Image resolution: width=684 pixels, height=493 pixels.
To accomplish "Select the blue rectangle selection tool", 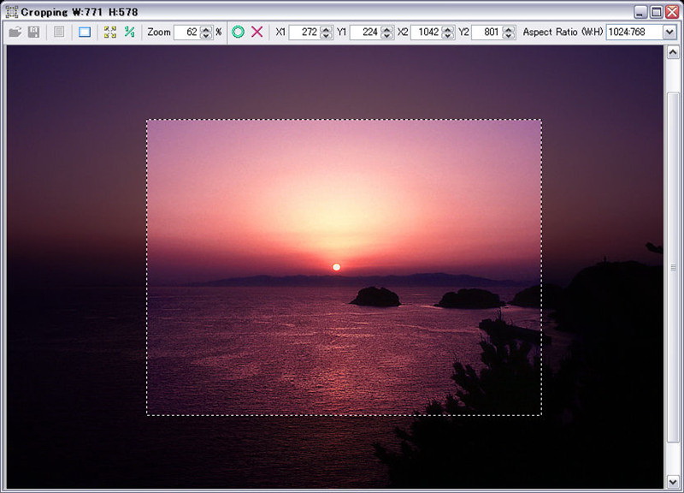I will pyautogui.click(x=84, y=32).
